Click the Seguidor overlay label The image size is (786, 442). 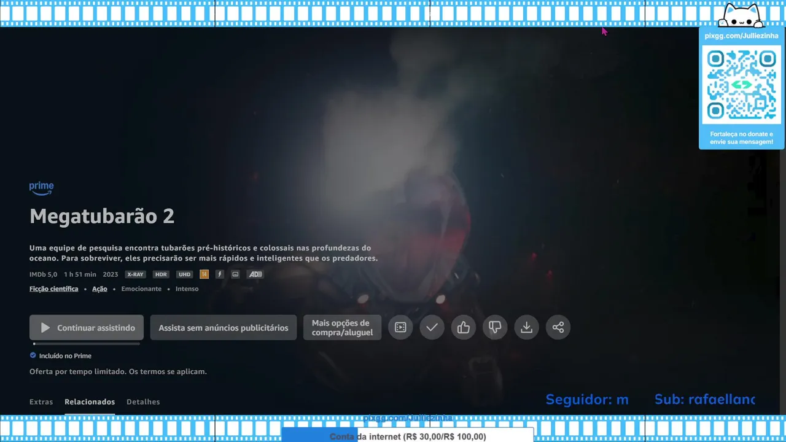click(x=587, y=400)
